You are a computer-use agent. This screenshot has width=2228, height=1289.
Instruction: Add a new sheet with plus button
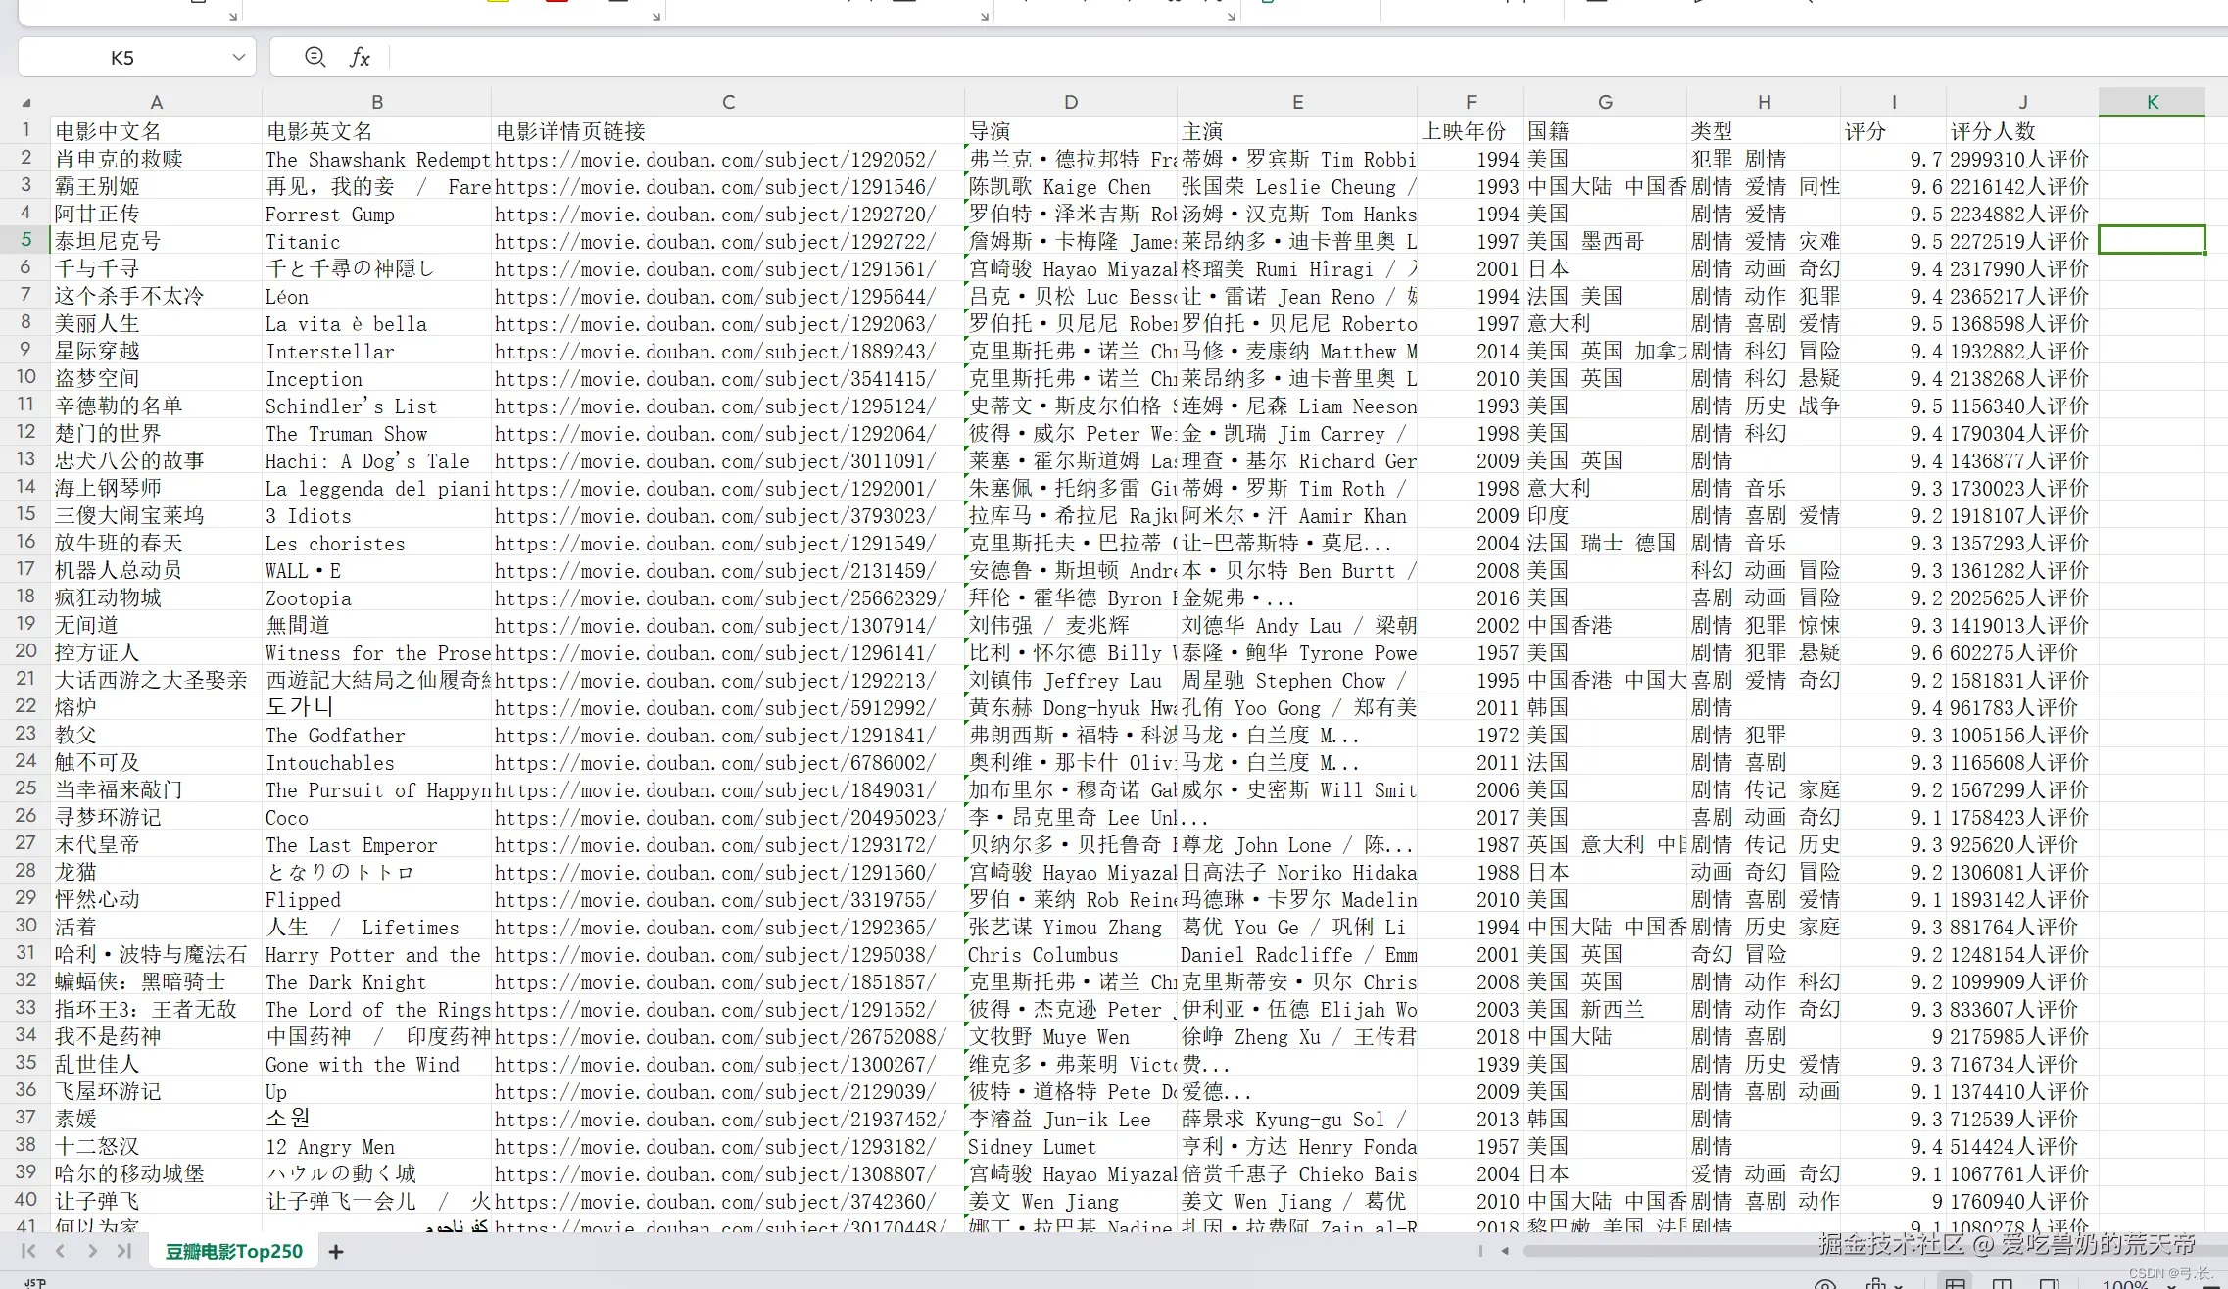tap(336, 1251)
